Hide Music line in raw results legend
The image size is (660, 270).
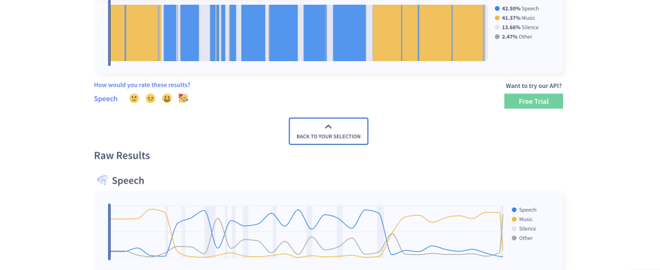pos(522,219)
